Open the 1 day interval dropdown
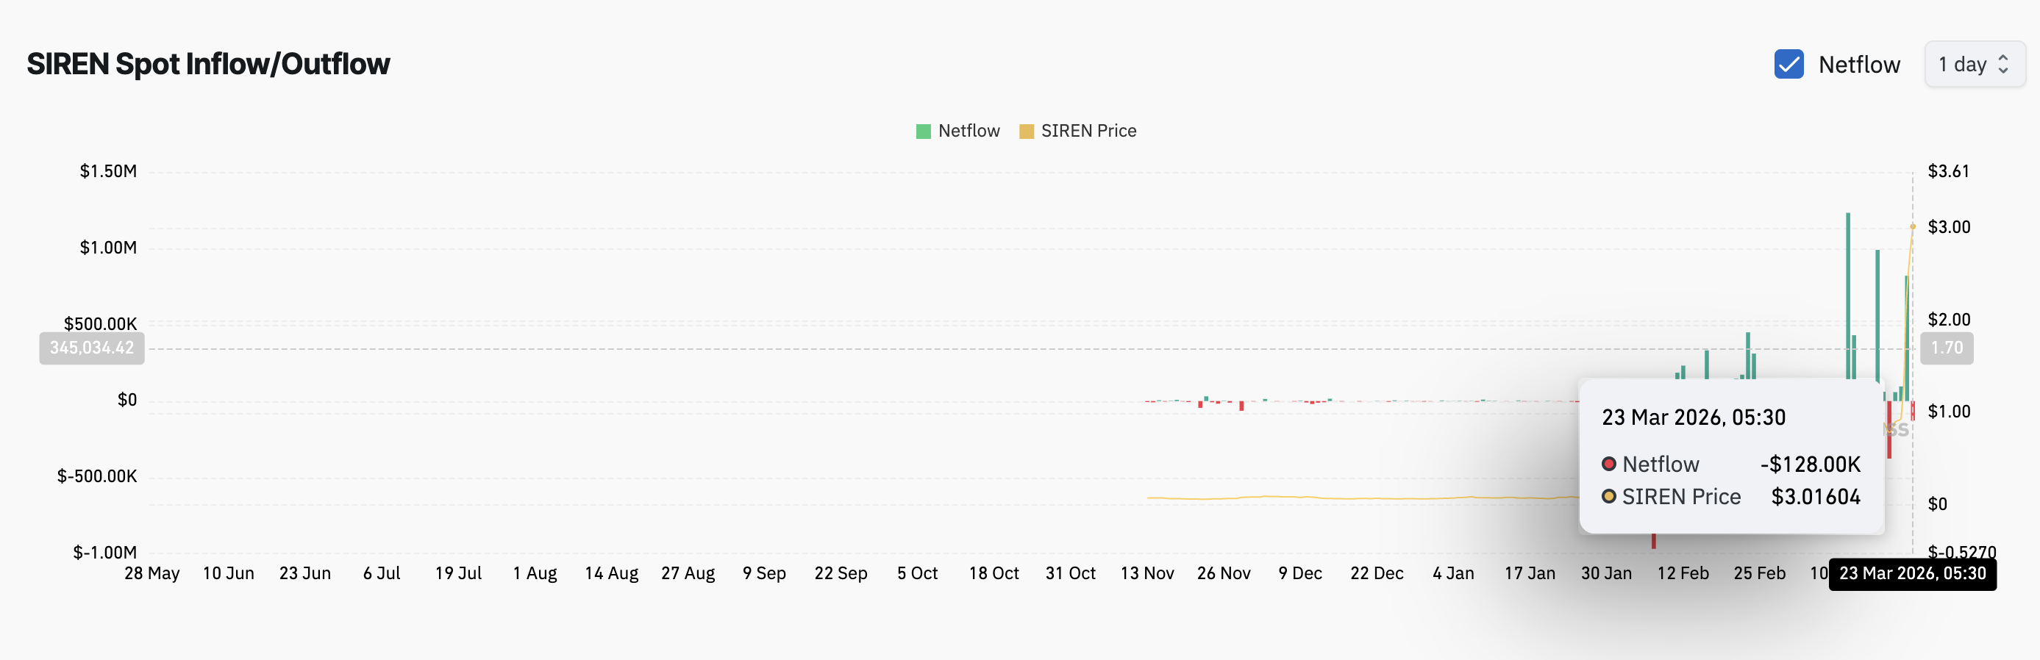Image resolution: width=2040 pixels, height=660 pixels. pos(1974,64)
